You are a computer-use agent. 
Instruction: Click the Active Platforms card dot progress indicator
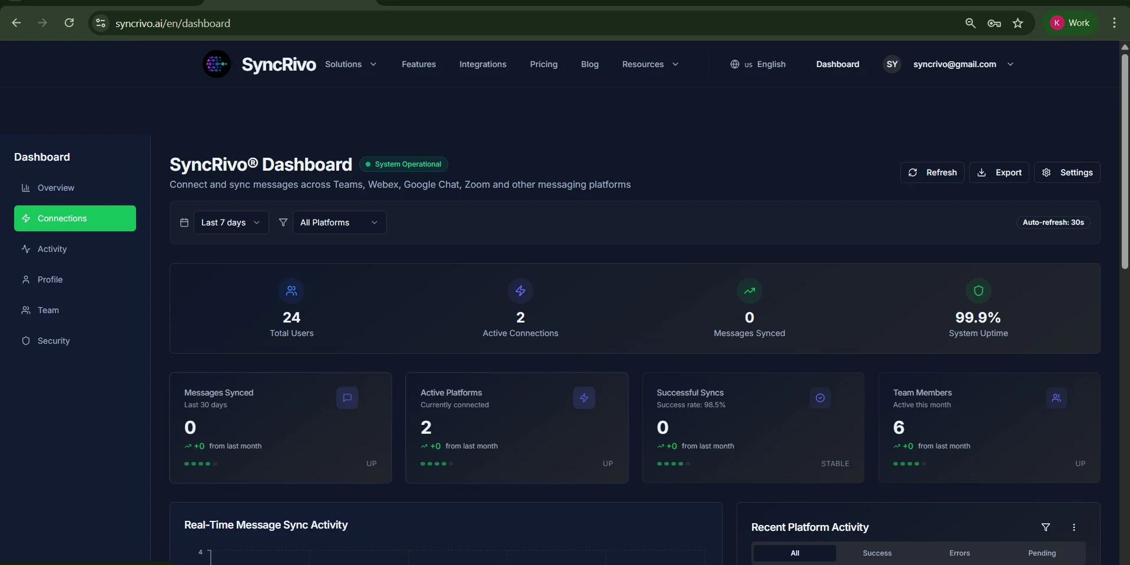pos(437,464)
